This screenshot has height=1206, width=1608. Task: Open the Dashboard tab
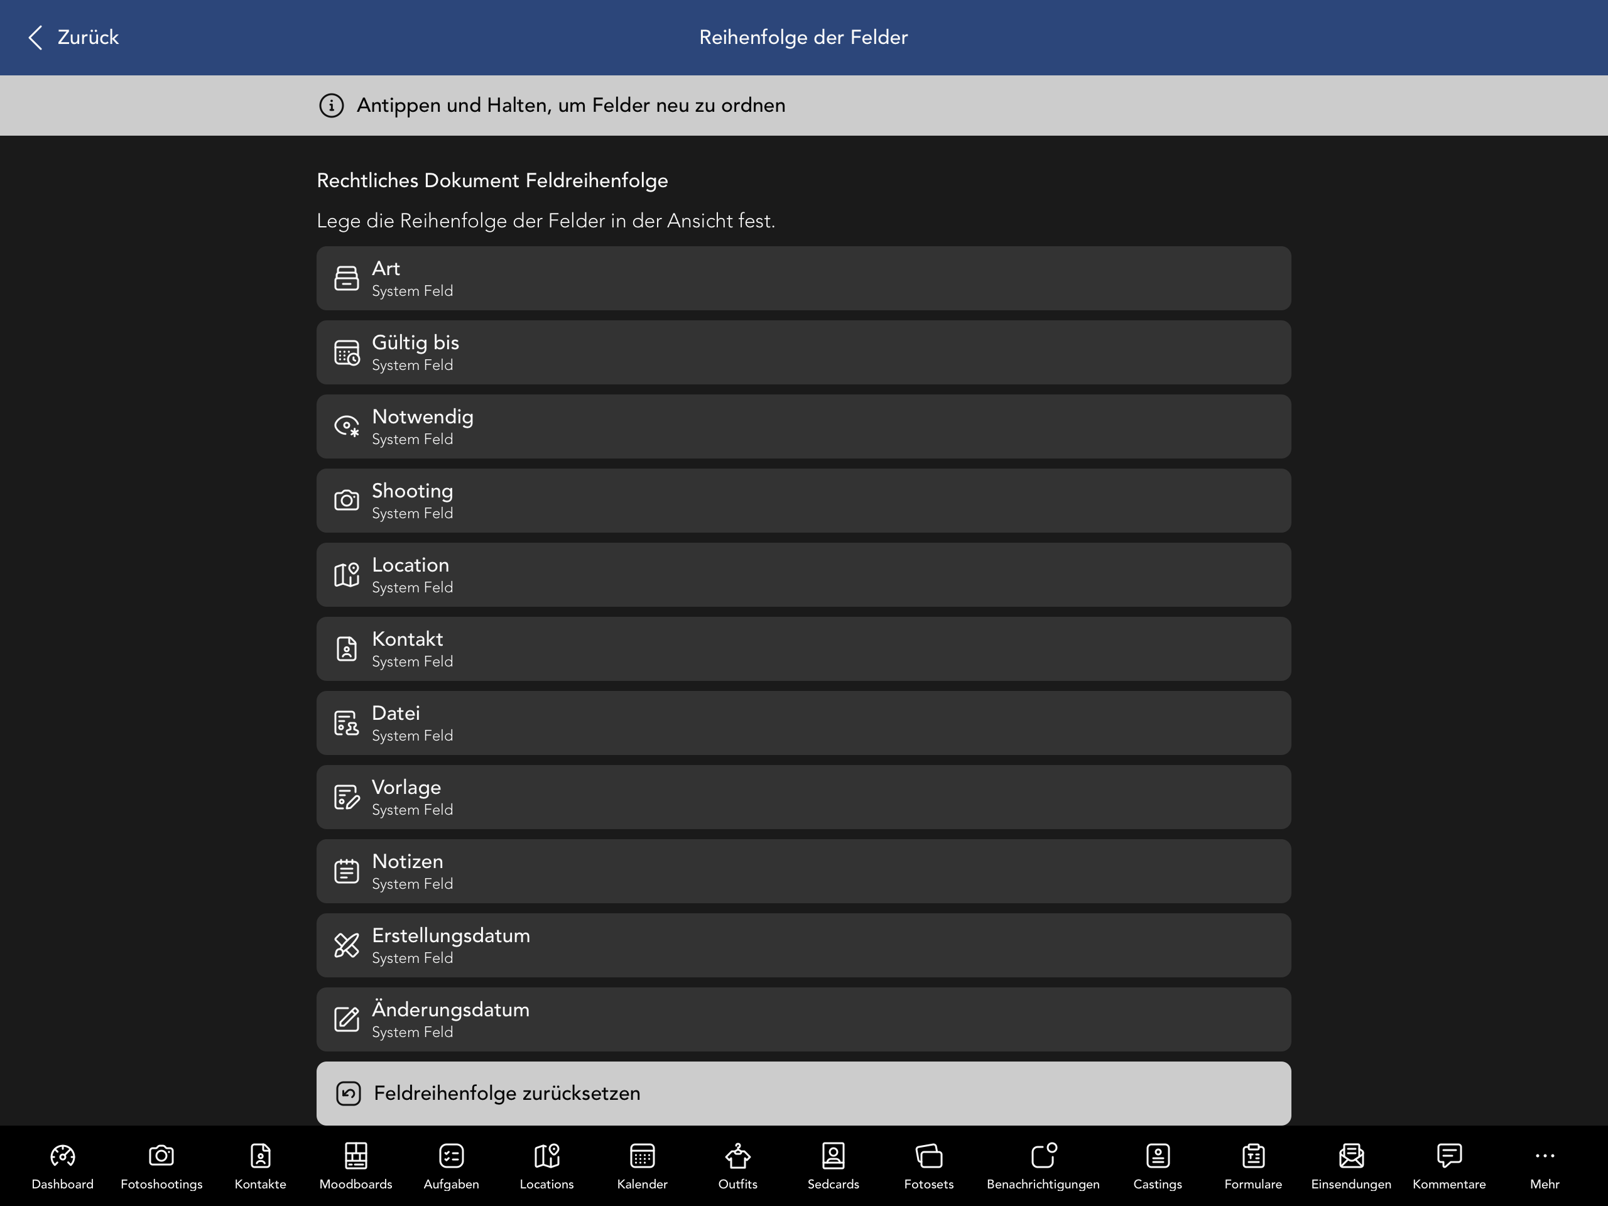click(63, 1165)
